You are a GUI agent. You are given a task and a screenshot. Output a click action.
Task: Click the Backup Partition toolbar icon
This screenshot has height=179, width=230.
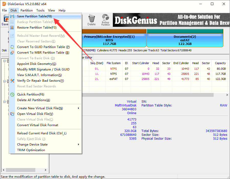pyautogui.click(x=105, y=20)
